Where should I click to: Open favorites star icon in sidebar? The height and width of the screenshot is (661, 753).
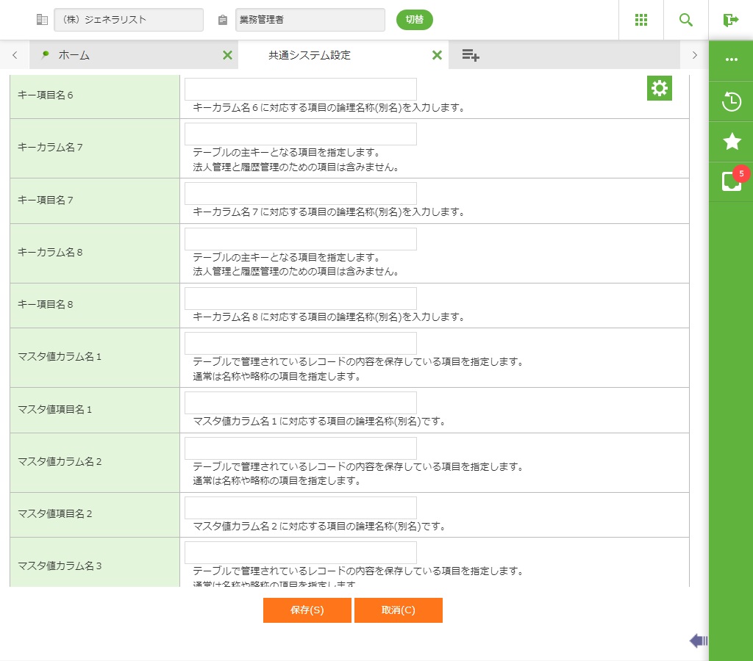[x=731, y=142]
